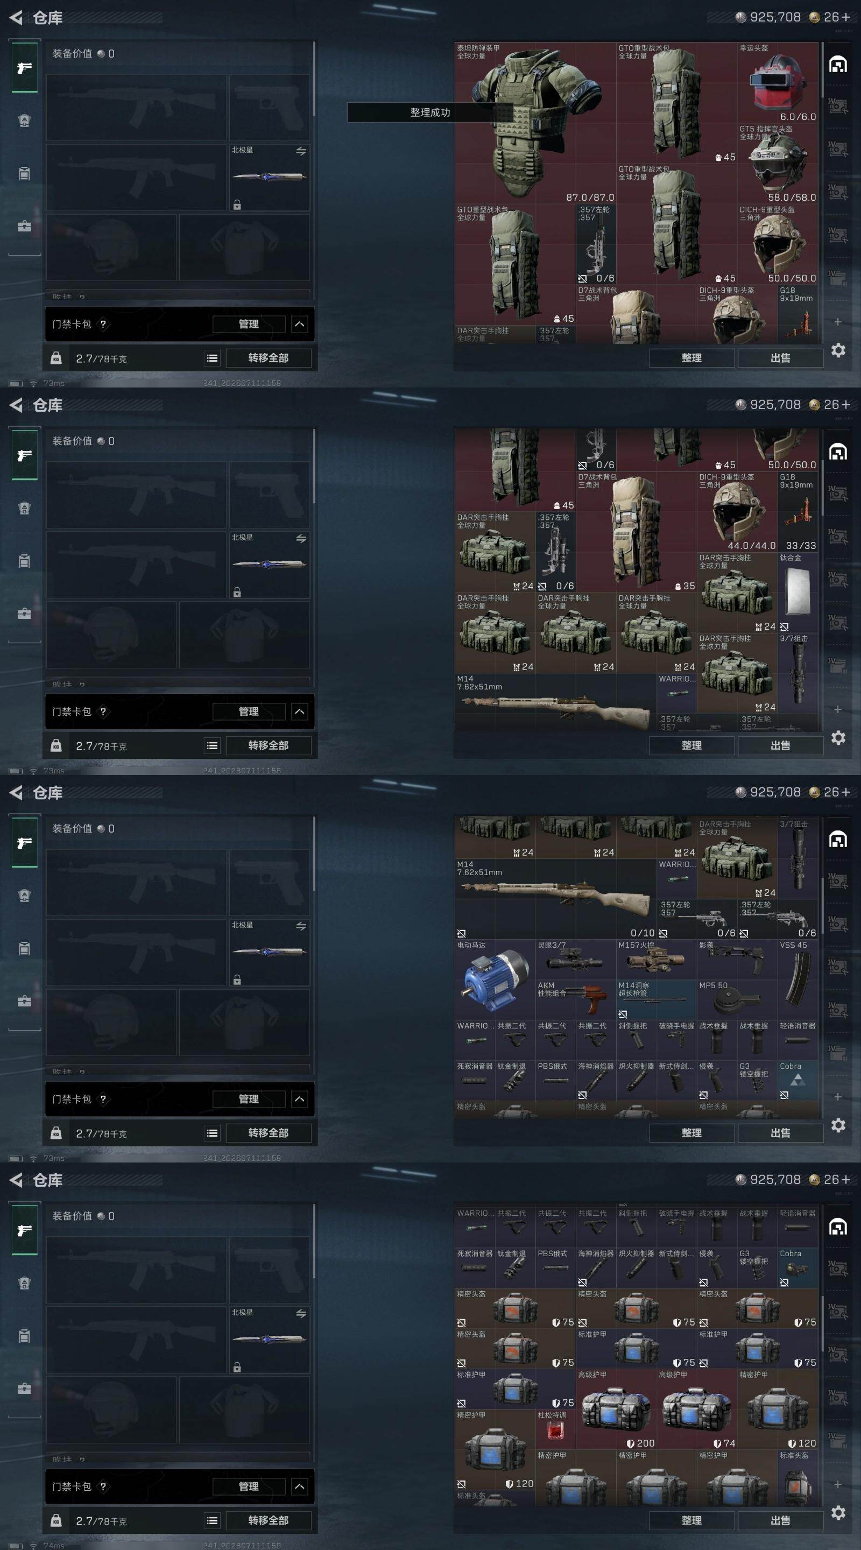
Task: Select the red 幸运头盔 helmet
Action: [x=778, y=82]
